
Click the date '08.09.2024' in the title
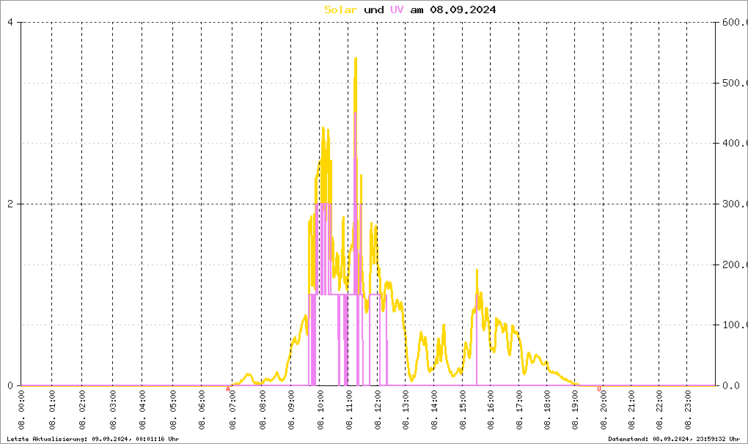tap(463, 10)
